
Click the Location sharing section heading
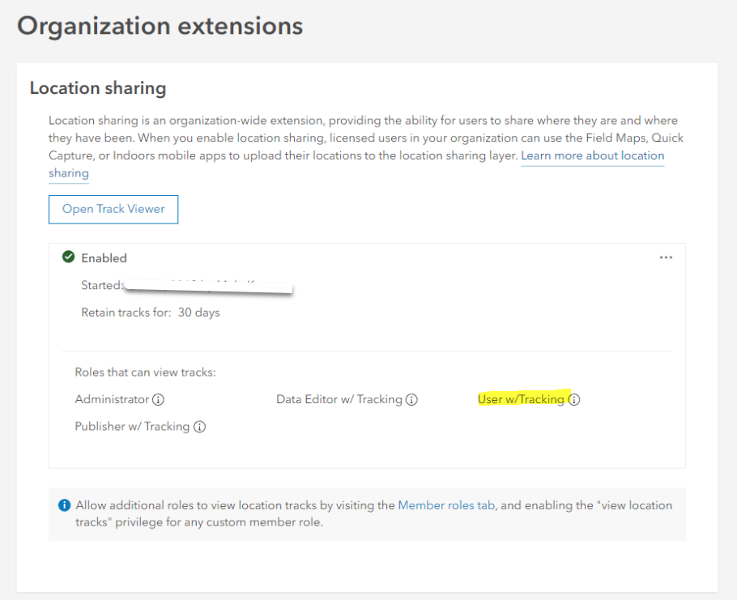coord(97,88)
